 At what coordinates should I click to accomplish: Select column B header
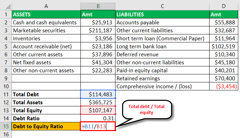(x=98, y=6)
